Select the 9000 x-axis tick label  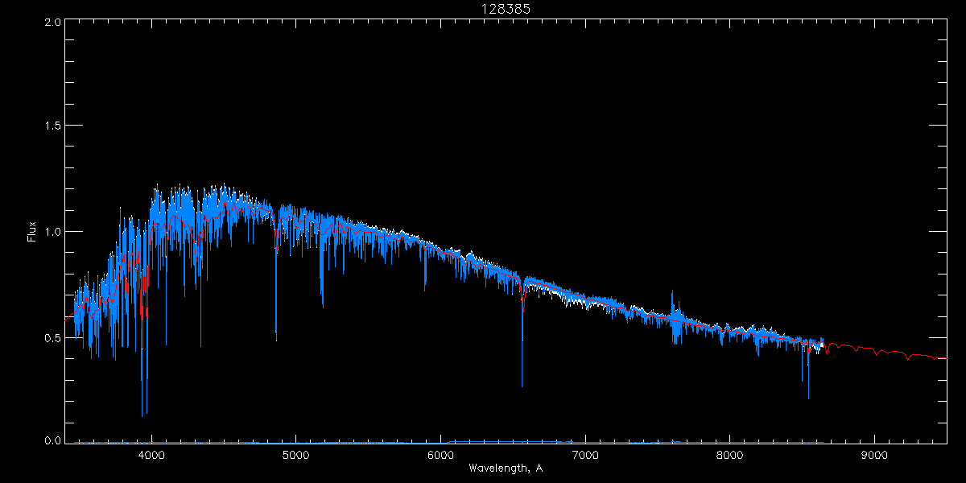pos(874,455)
